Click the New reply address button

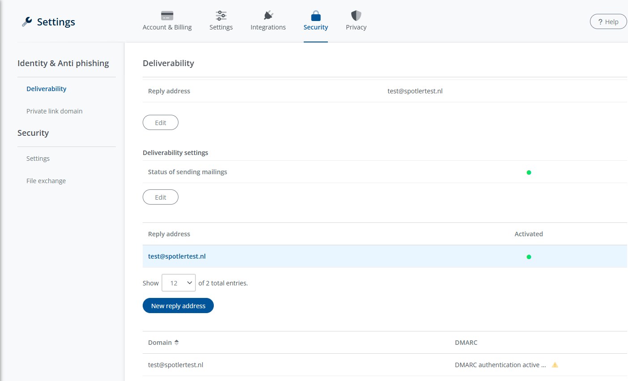coord(178,306)
